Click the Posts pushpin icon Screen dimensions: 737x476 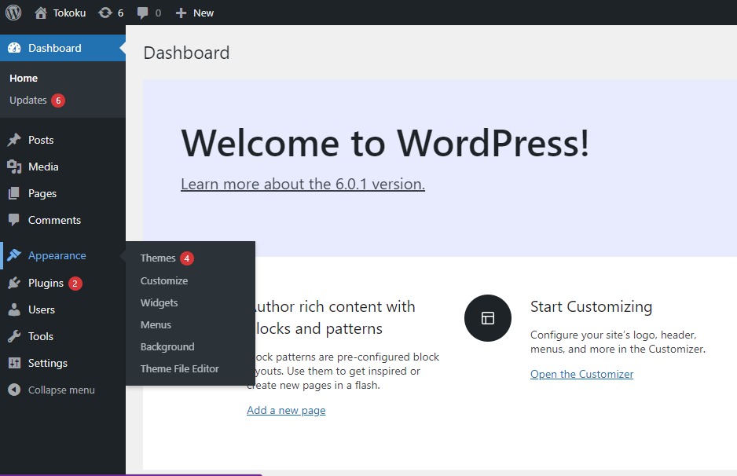coord(15,140)
